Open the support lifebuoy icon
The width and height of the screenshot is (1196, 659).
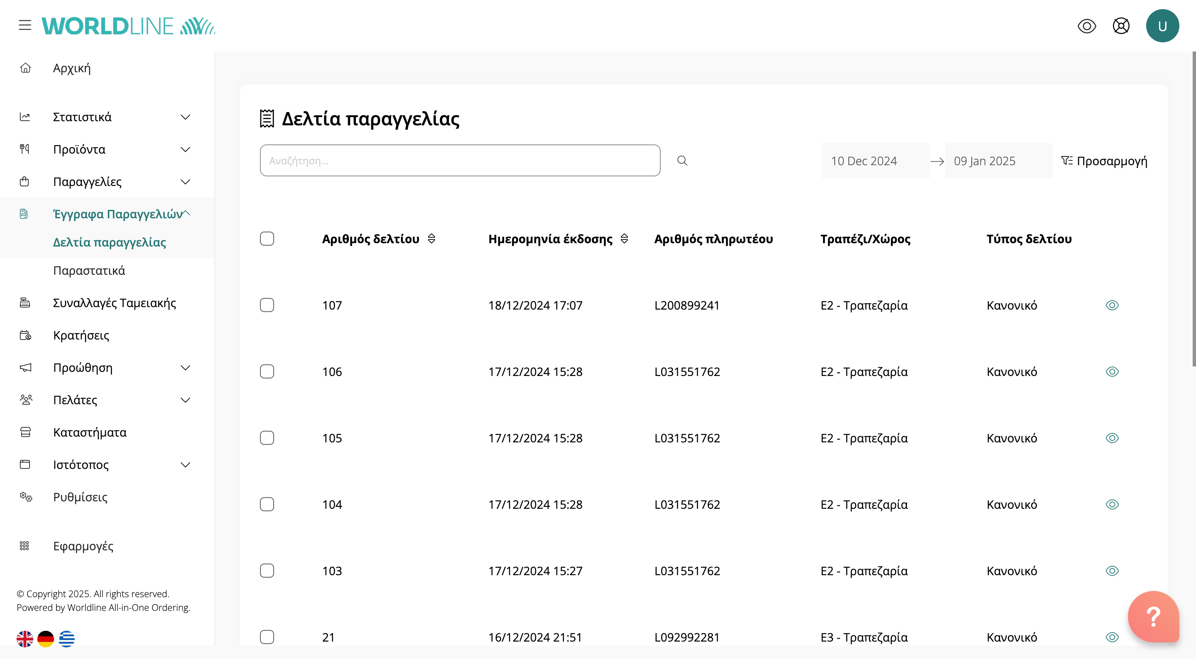(x=1121, y=26)
